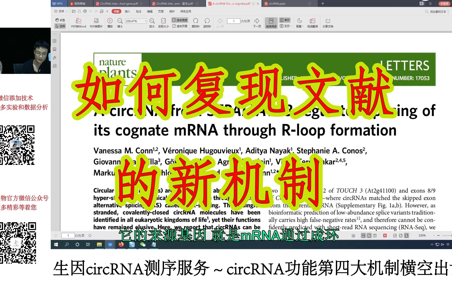The width and height of the screenshot is (452, 282).
Task: Open the 特色应用 ribbon tab
Action: (x=186, y=11)
